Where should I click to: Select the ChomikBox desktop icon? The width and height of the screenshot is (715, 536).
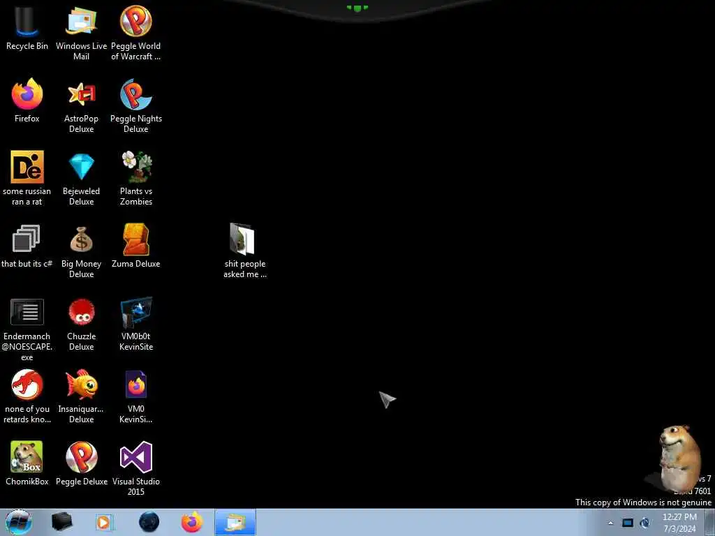coord(27,463)
